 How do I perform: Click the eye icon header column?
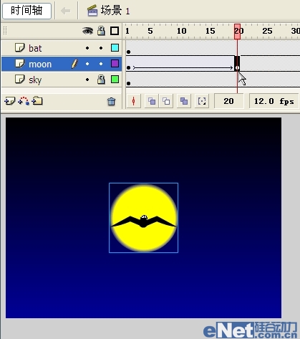tap(87, 31)
